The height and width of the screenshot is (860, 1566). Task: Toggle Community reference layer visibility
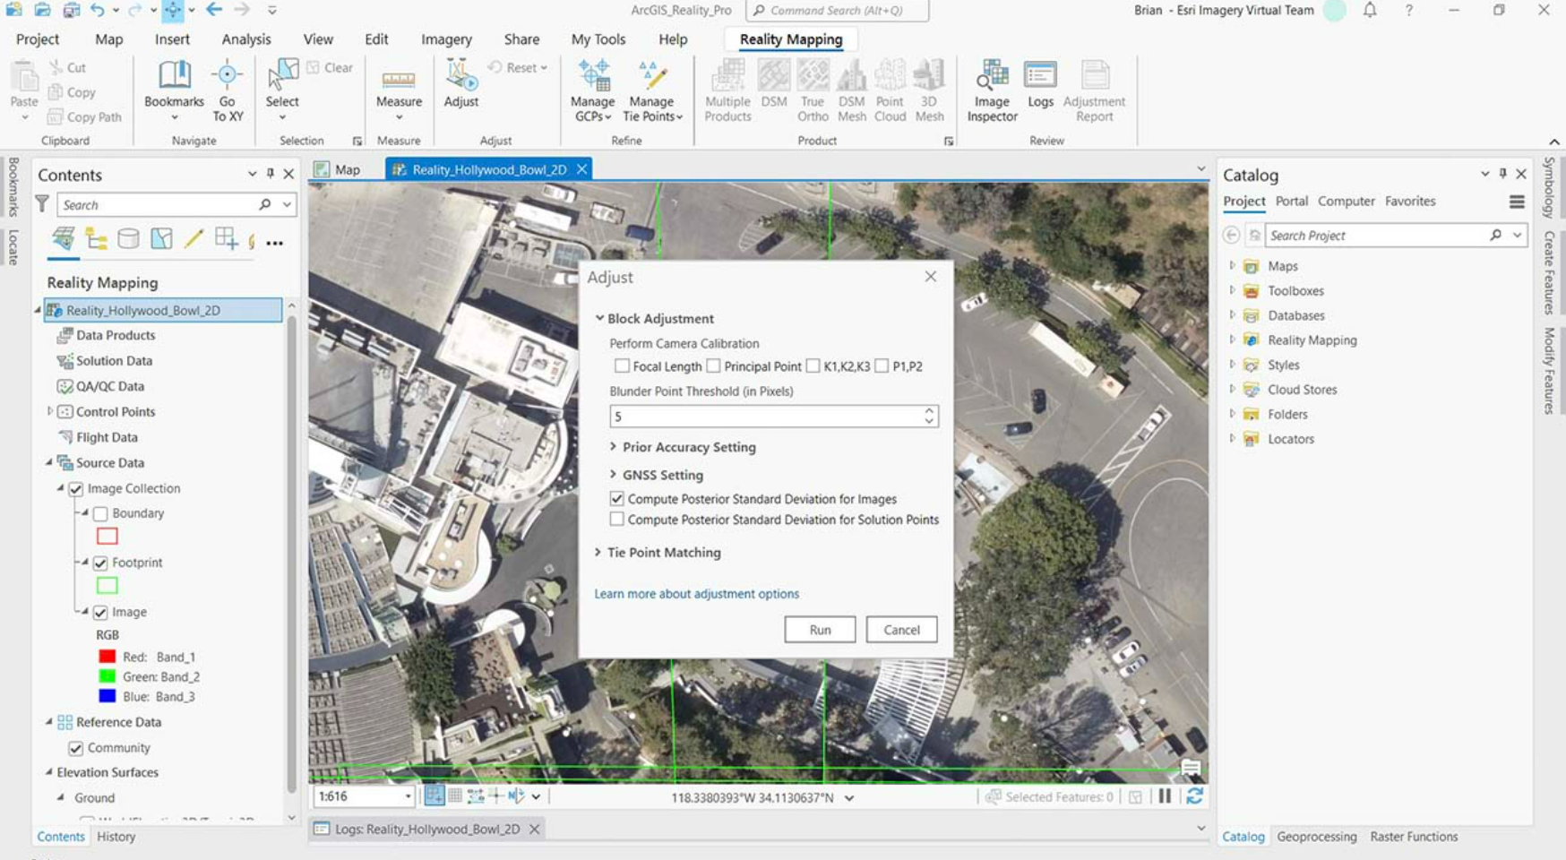point(76,747)
